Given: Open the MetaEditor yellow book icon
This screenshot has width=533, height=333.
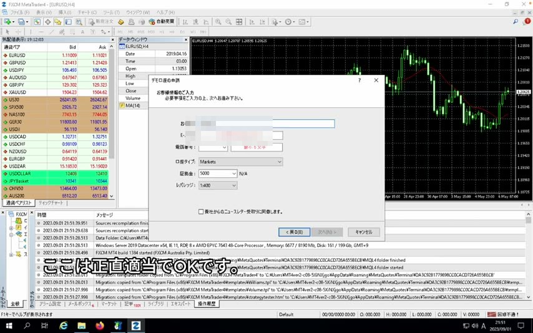Looking at the screenshot, I should click(x=120, y=22).
